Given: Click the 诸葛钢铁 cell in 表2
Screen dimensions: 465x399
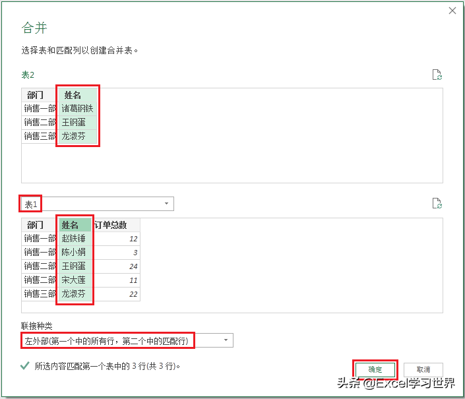Looking at the screenshot, I should tap(77, 109).
